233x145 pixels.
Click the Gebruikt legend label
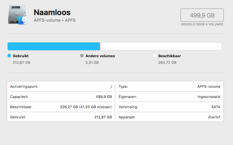21,56
